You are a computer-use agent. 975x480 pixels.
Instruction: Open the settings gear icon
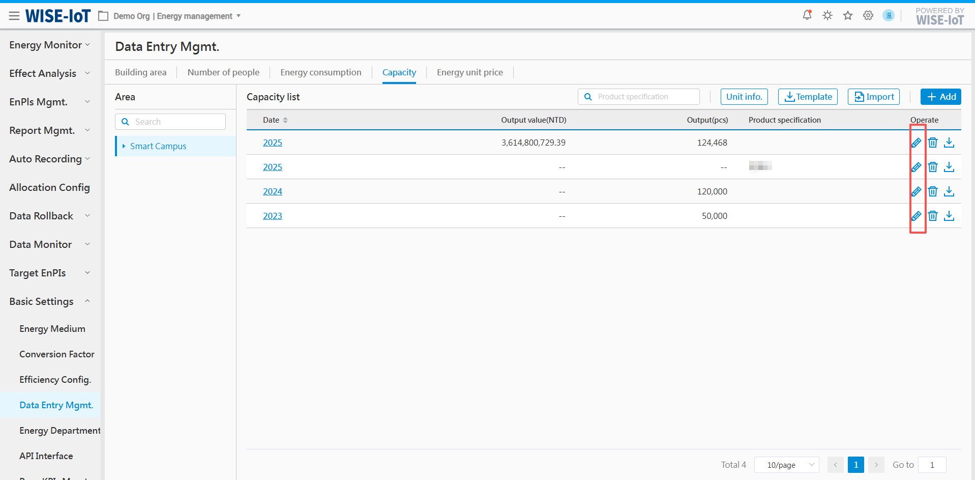[x=868, y=15]
